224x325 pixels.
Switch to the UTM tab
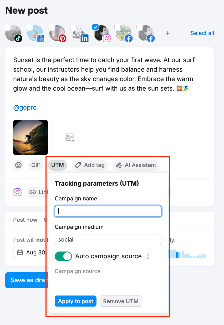point(57,165)
